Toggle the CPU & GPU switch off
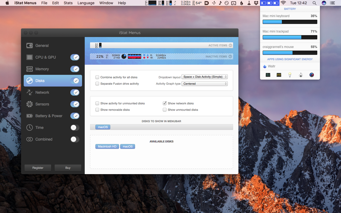This screenshot has height=213, width=341. pos(75,57)
